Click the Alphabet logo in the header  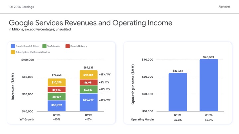224,7
